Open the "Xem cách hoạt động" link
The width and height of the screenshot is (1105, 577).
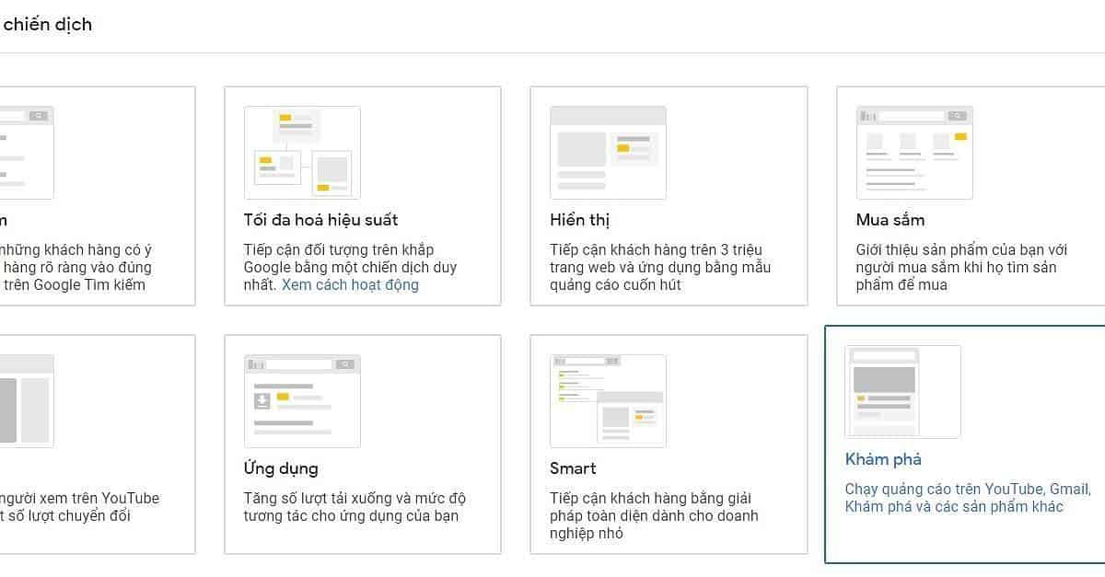[350, 285]
